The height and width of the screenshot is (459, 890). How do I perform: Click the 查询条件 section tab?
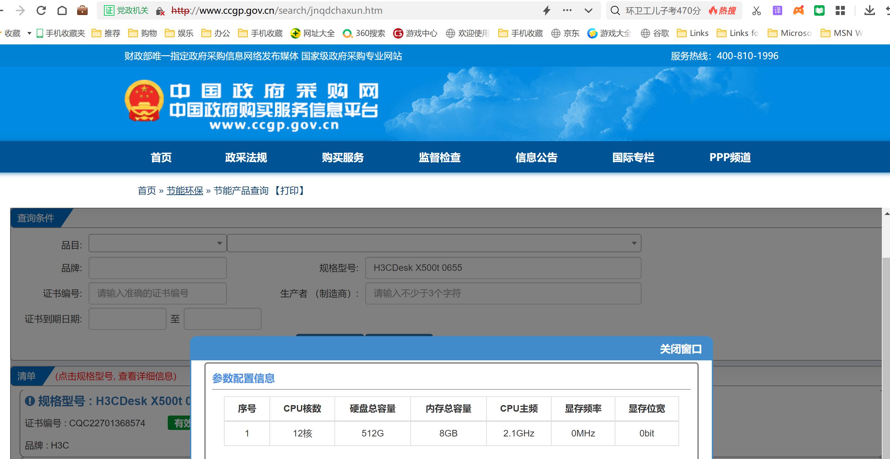[36, 218]
